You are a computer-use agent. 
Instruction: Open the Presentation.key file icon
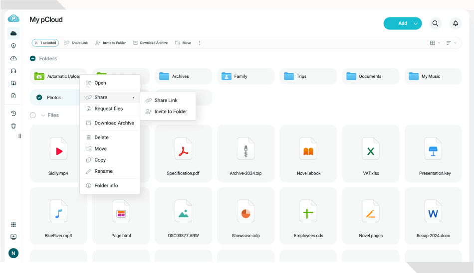(x=433, y=149)
